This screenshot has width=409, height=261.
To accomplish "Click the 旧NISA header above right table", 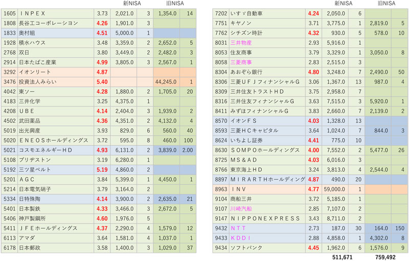I will click(x=387, y=4).
